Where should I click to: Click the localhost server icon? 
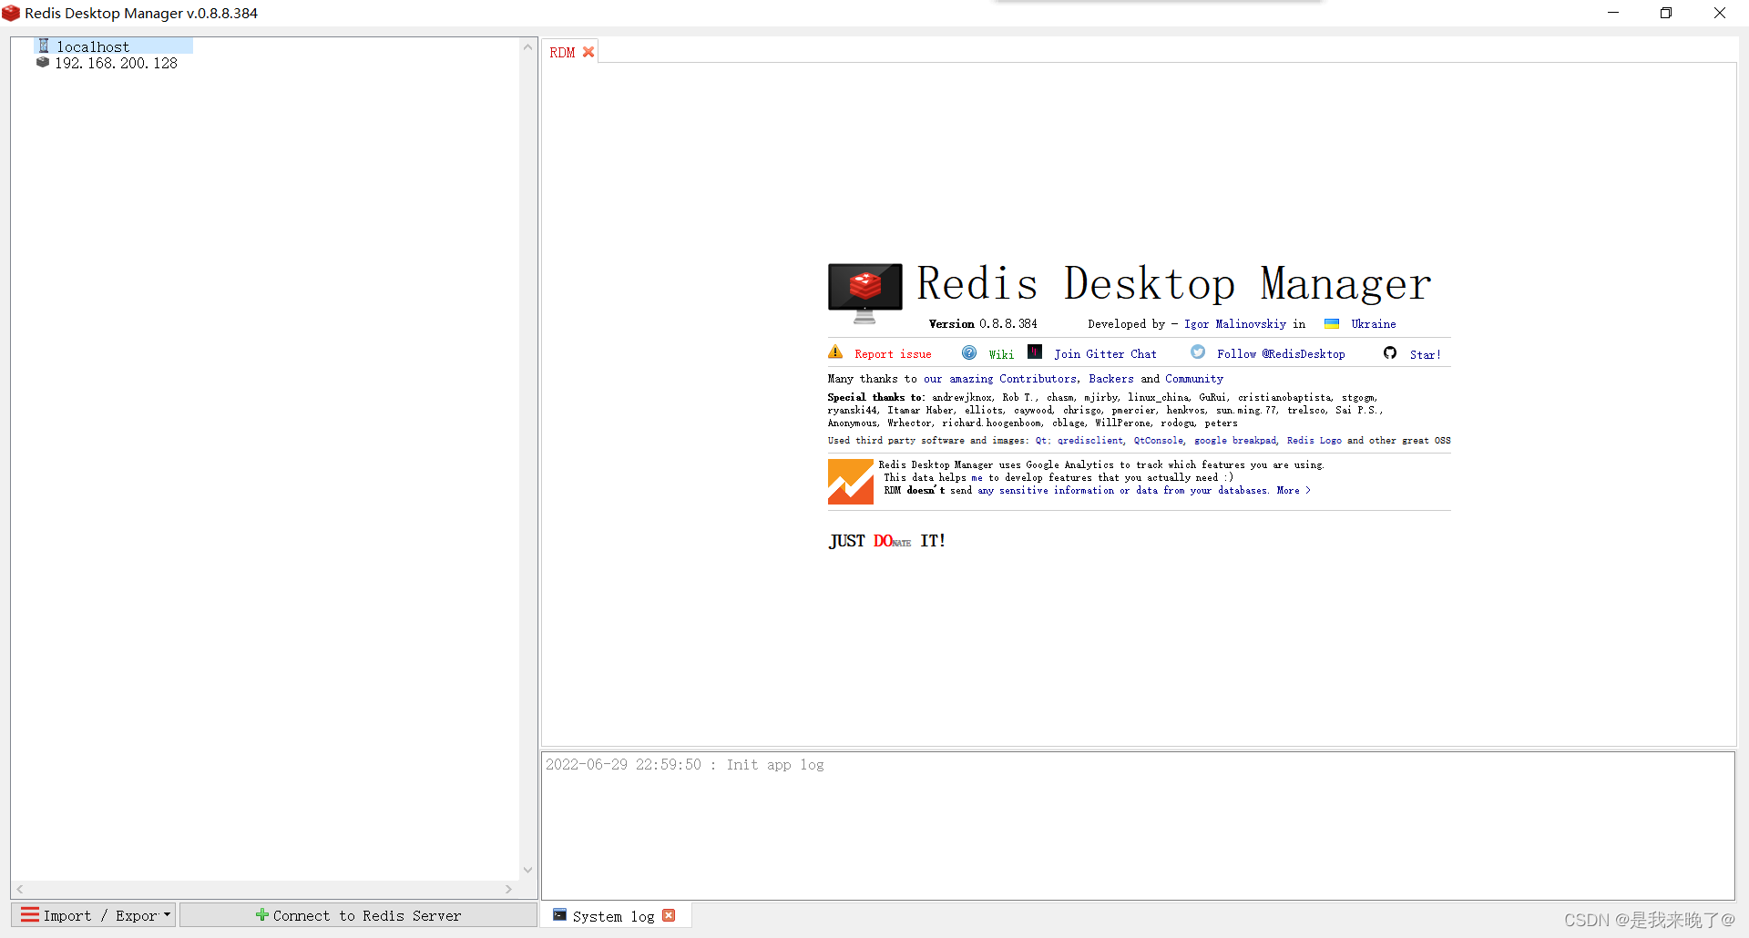click(x=43, y=46)
